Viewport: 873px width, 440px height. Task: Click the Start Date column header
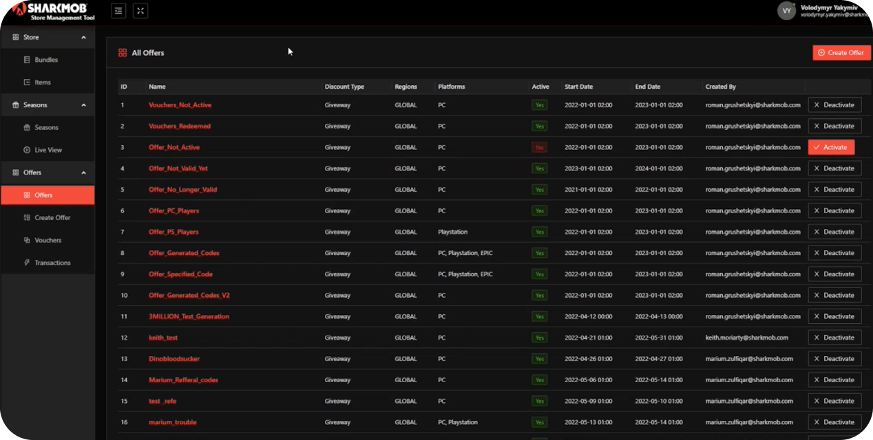pyautogui.click(x=578, y=87)
